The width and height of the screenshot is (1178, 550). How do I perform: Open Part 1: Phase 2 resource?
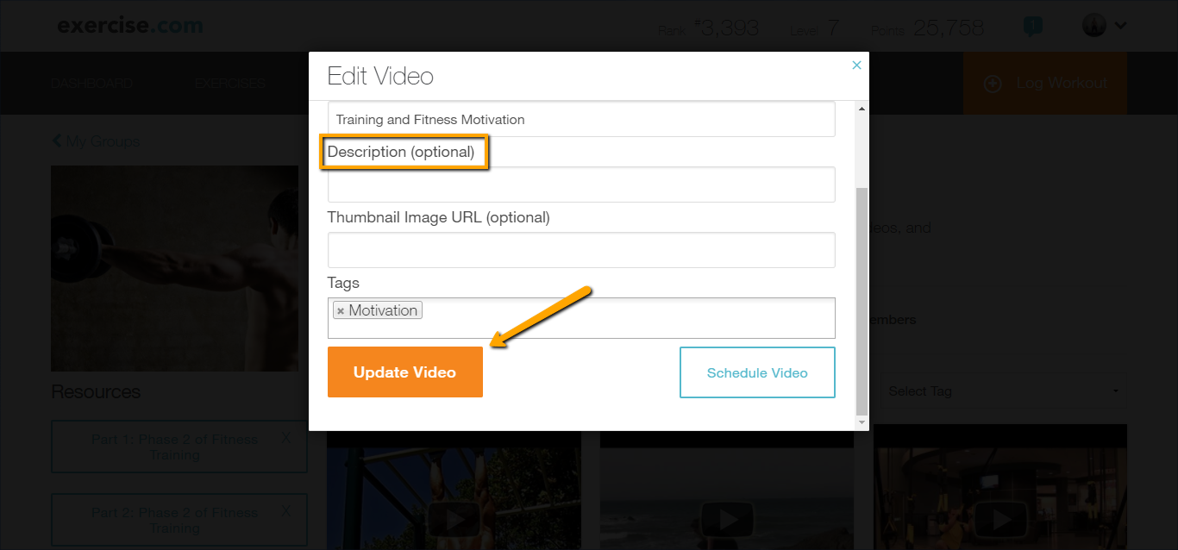[x=179, y=447]
